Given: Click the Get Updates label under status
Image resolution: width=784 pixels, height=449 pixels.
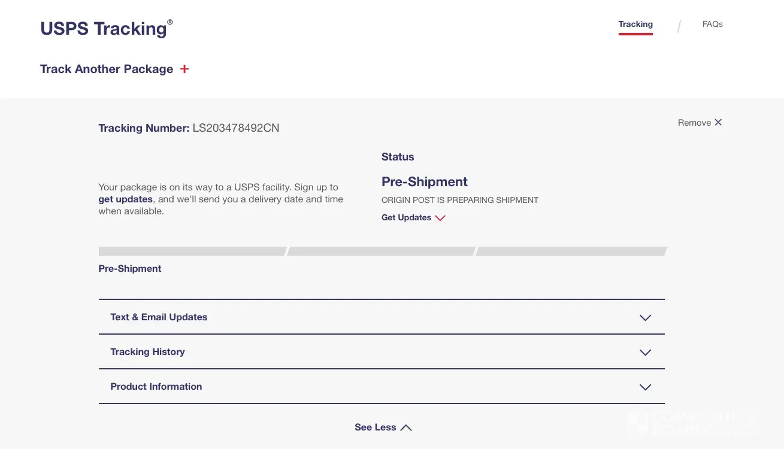Looking at the screenshot, I should (x=406, y=217).
